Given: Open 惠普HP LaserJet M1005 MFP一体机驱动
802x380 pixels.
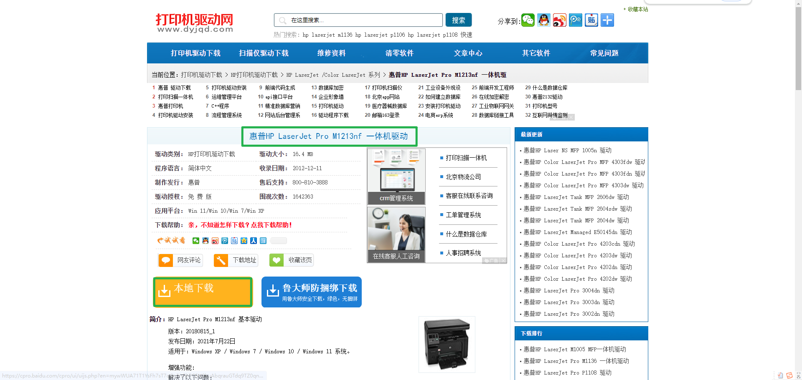Looking at the screenshot, I should [x=575, y=350].
